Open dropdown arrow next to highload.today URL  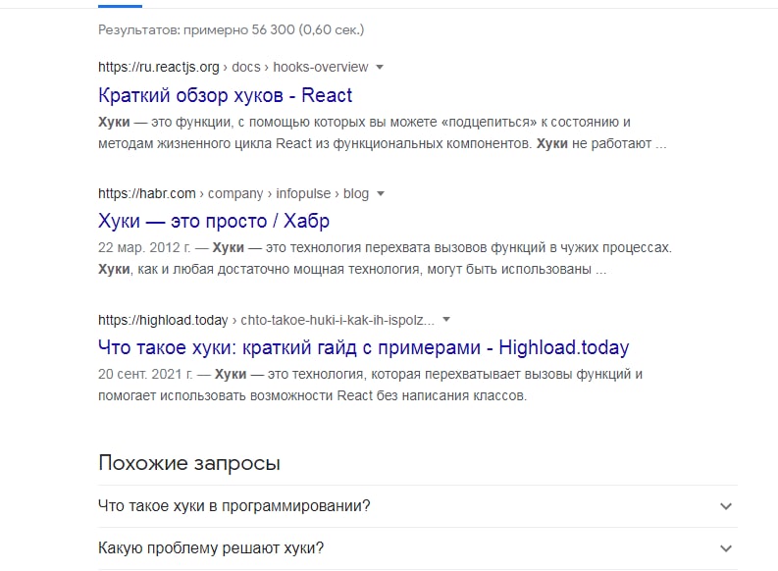pos(446,320)
